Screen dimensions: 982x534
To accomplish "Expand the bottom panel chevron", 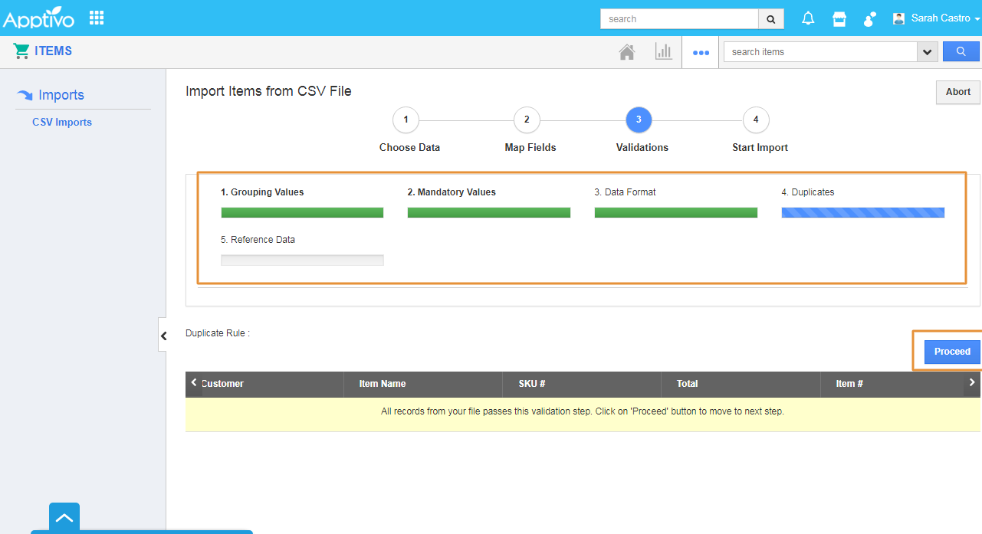I will (64, 518).
